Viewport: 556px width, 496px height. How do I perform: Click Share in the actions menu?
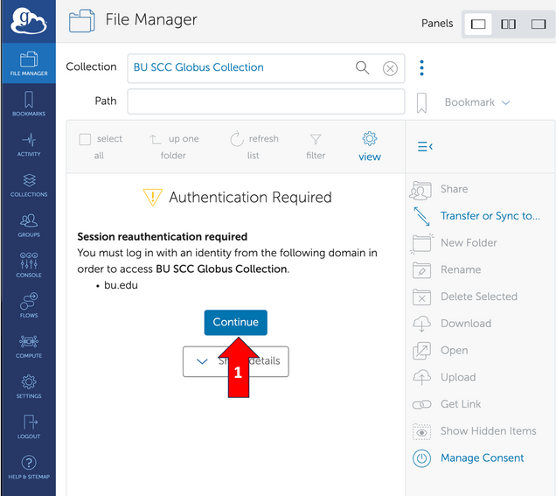[x=439, y=190]
